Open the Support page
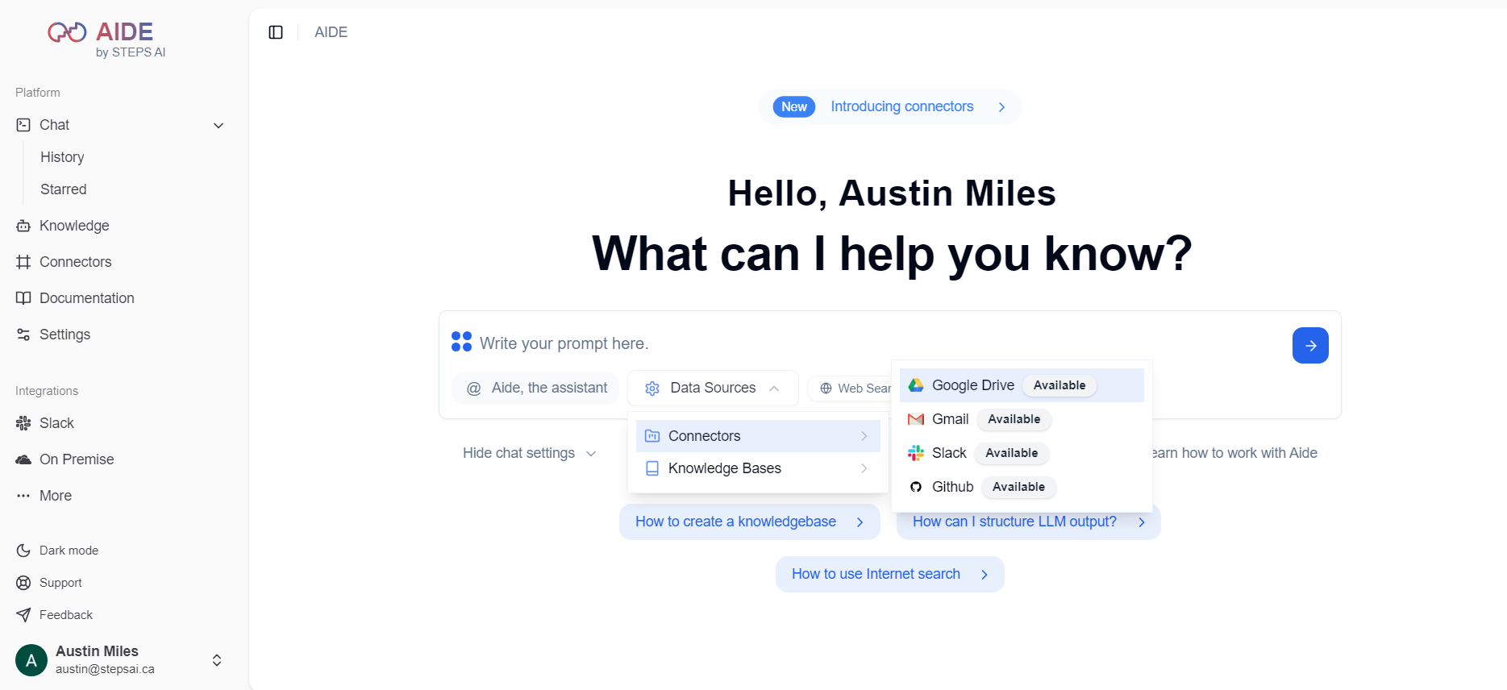1507x690 pixels. click(60, 583)
